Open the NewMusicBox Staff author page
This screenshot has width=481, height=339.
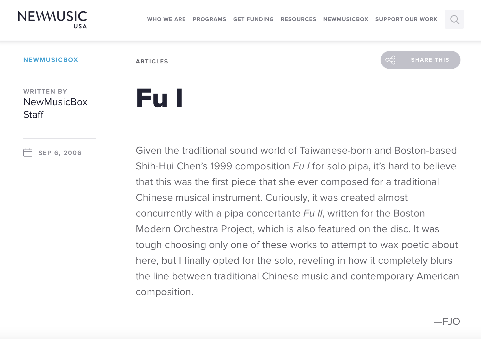click(55, 108)
